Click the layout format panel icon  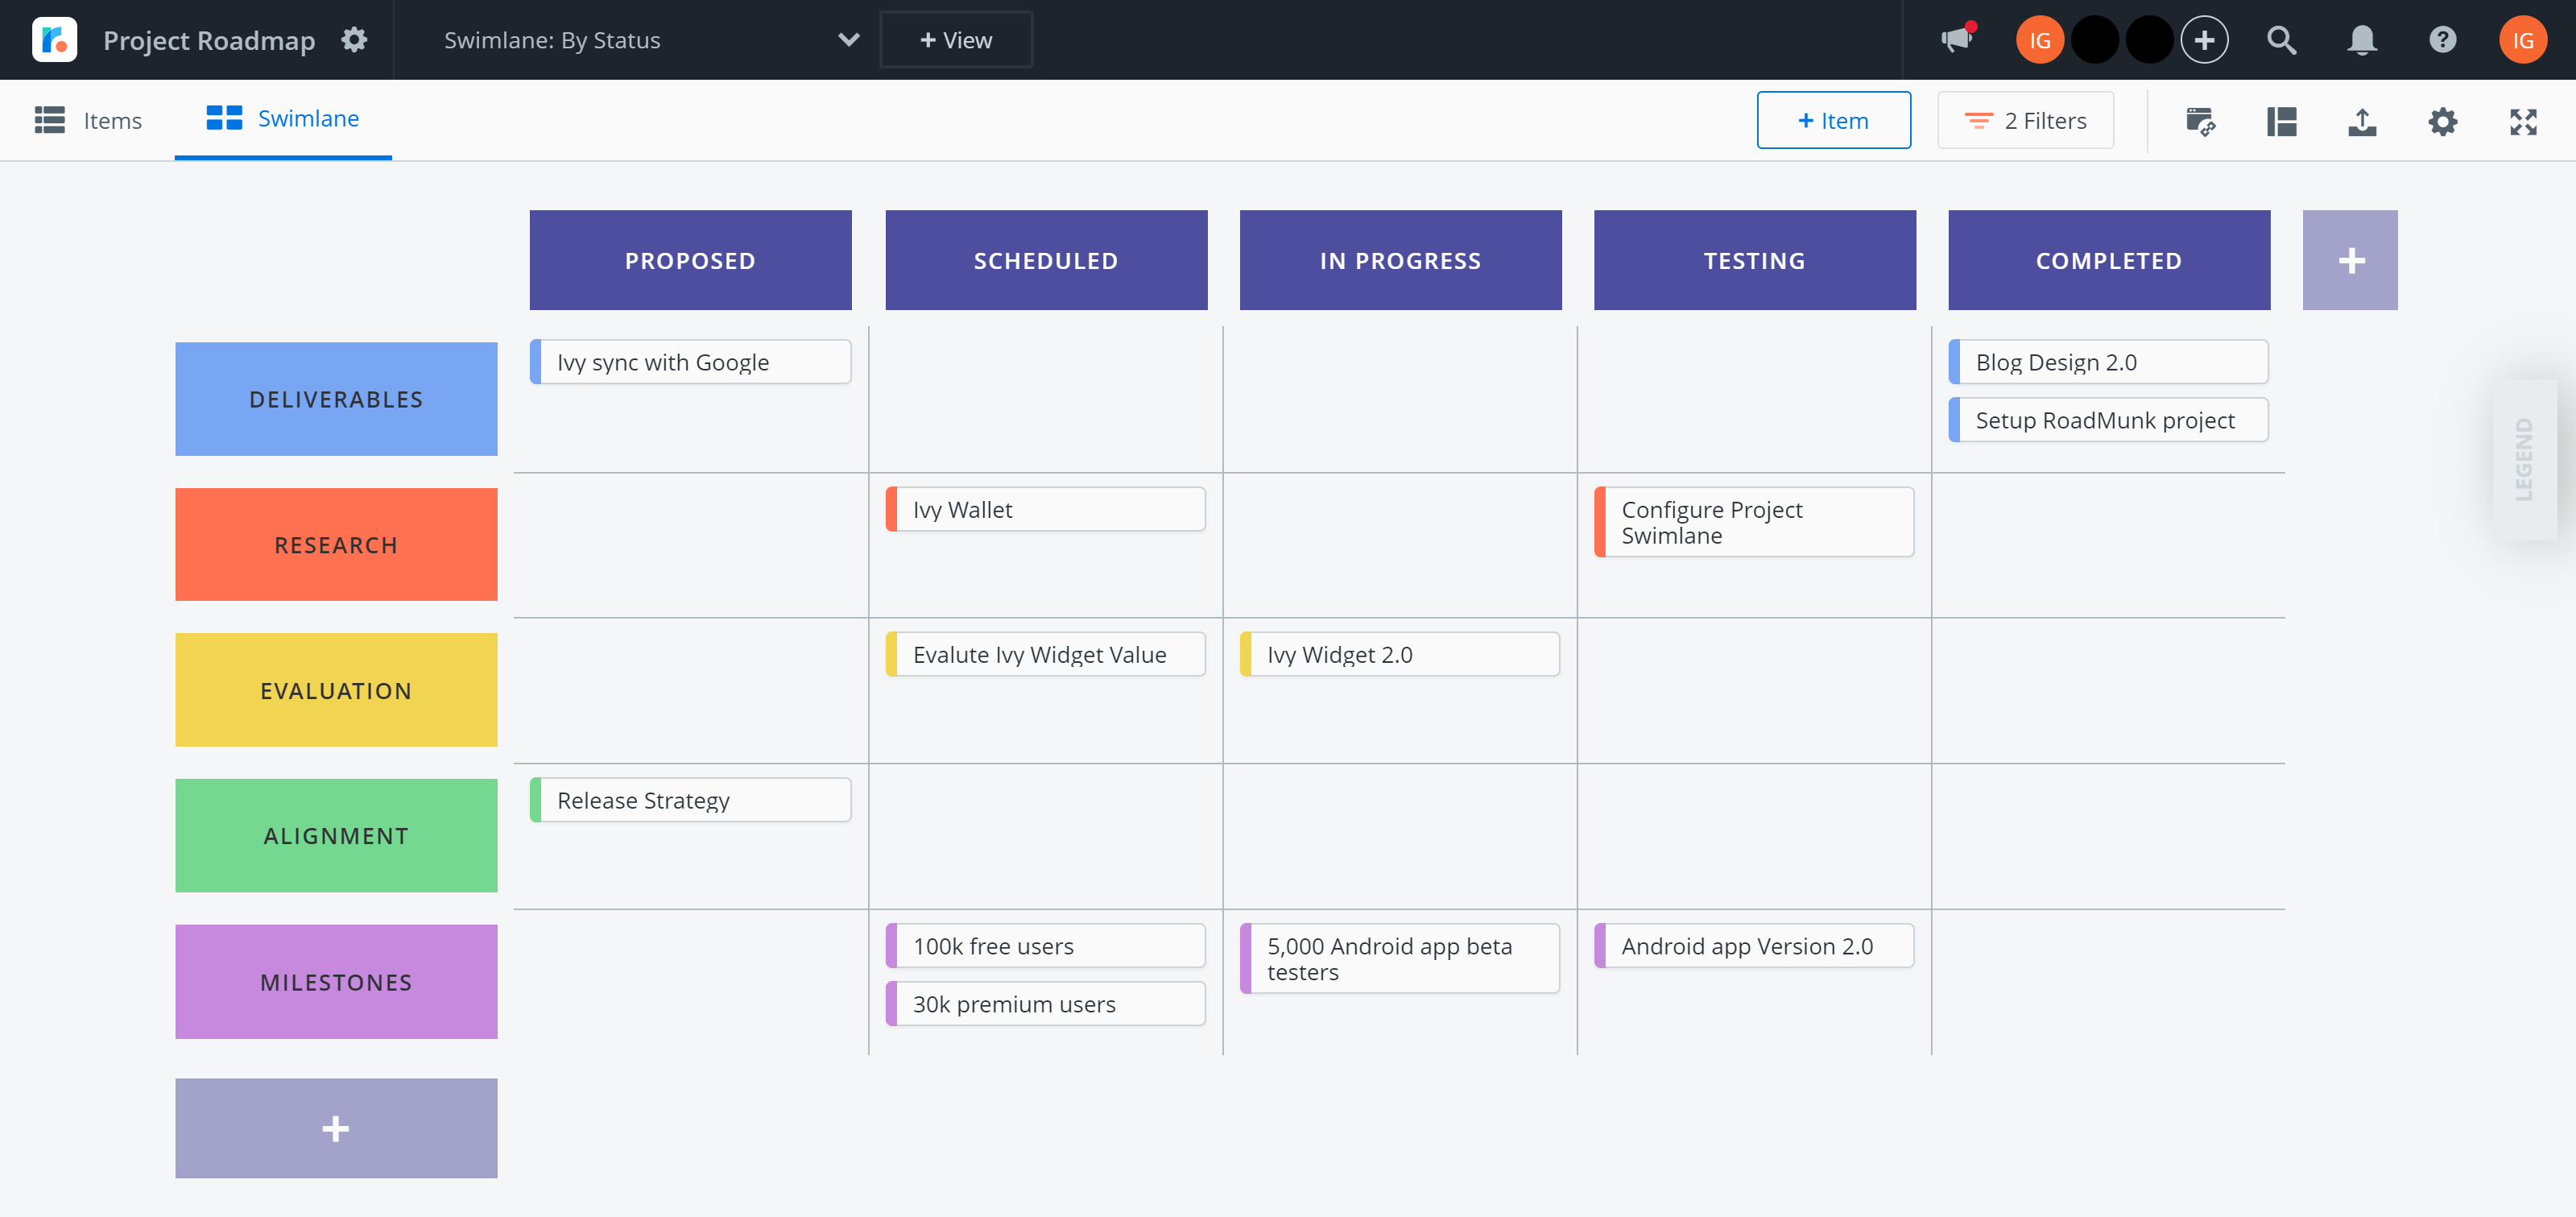click(x=2281, y=121)
